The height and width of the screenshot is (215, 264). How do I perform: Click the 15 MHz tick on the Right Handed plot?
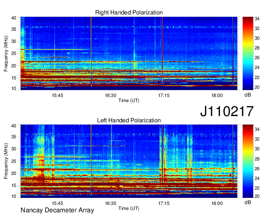click(14, 78)
